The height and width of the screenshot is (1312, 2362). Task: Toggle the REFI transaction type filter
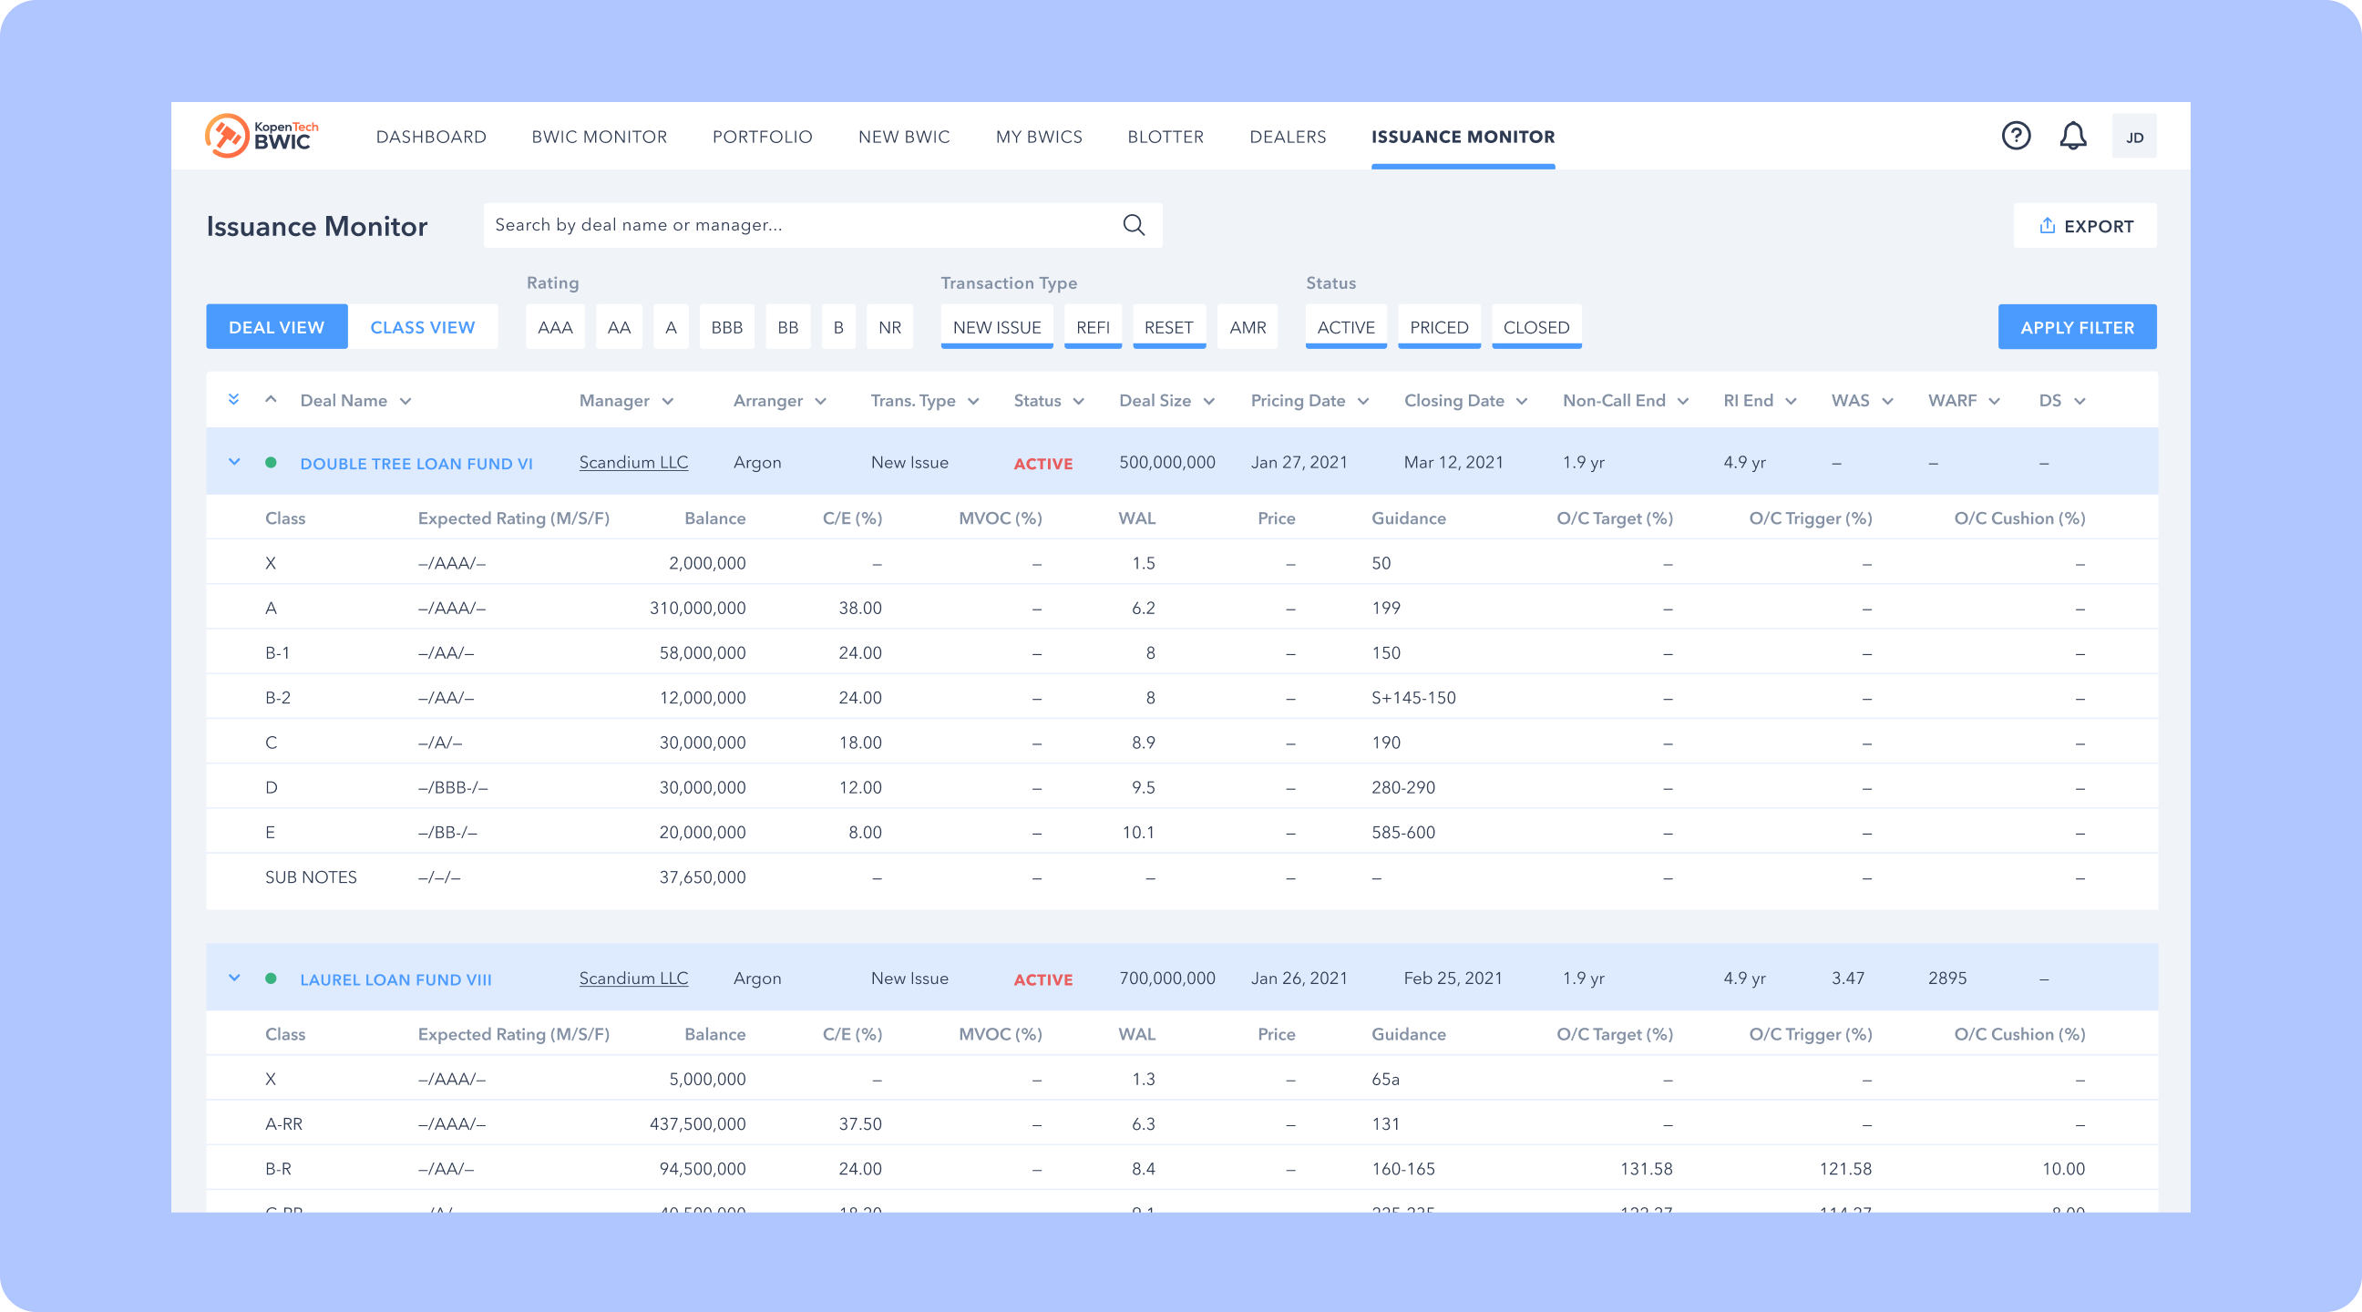tap(1092, 327)
